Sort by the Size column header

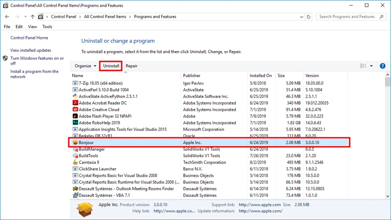click(x=281, y=75)
